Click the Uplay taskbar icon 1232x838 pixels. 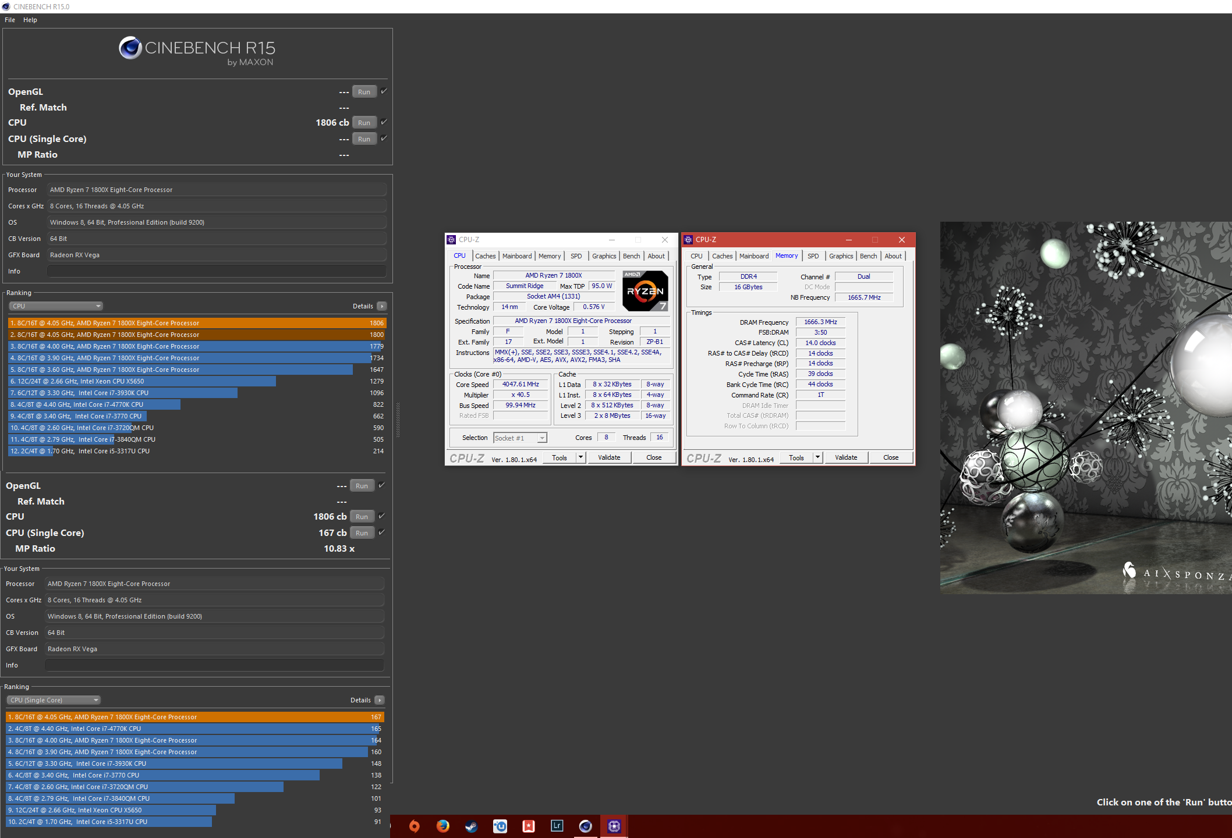[500, 826]
